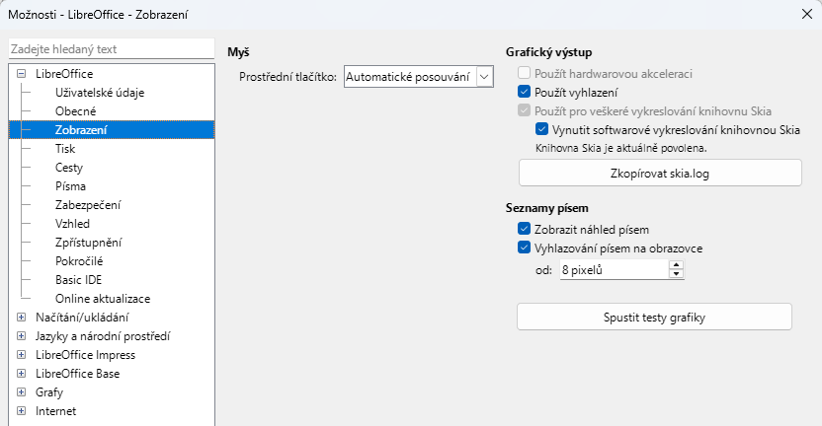Image resolution: width=822 pixels, height=426 pixels.
Task: Select the Grafy category label
Action: [48, 392]
